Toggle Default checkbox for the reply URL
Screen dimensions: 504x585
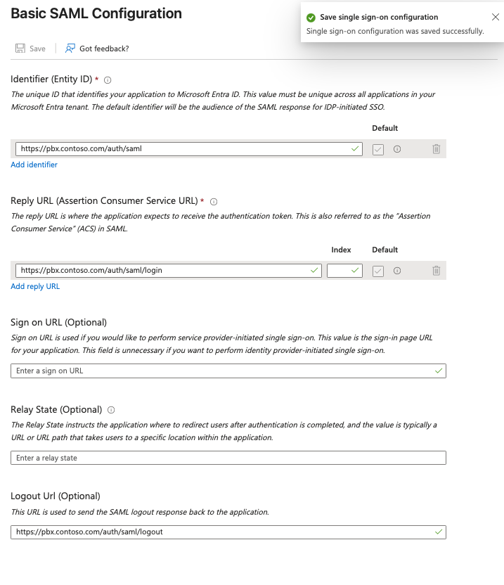378,271
